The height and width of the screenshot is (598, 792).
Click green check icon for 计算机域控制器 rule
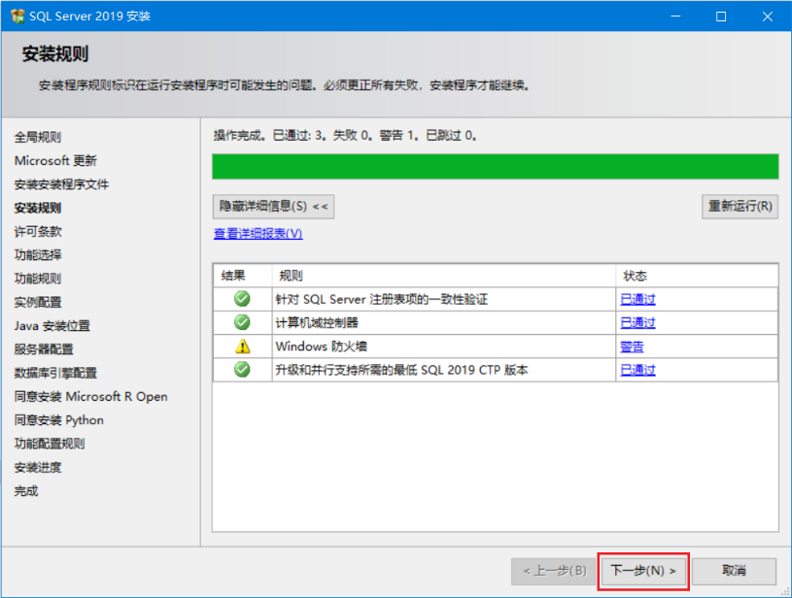(x=242, y=322)
